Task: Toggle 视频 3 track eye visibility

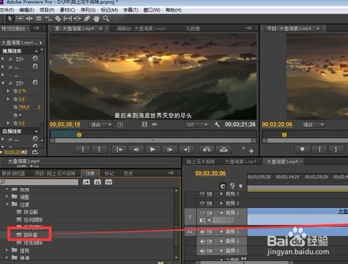Action: (x=202, y=194)
